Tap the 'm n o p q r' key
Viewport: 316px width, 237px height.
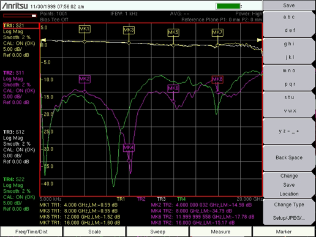(289, 77)
